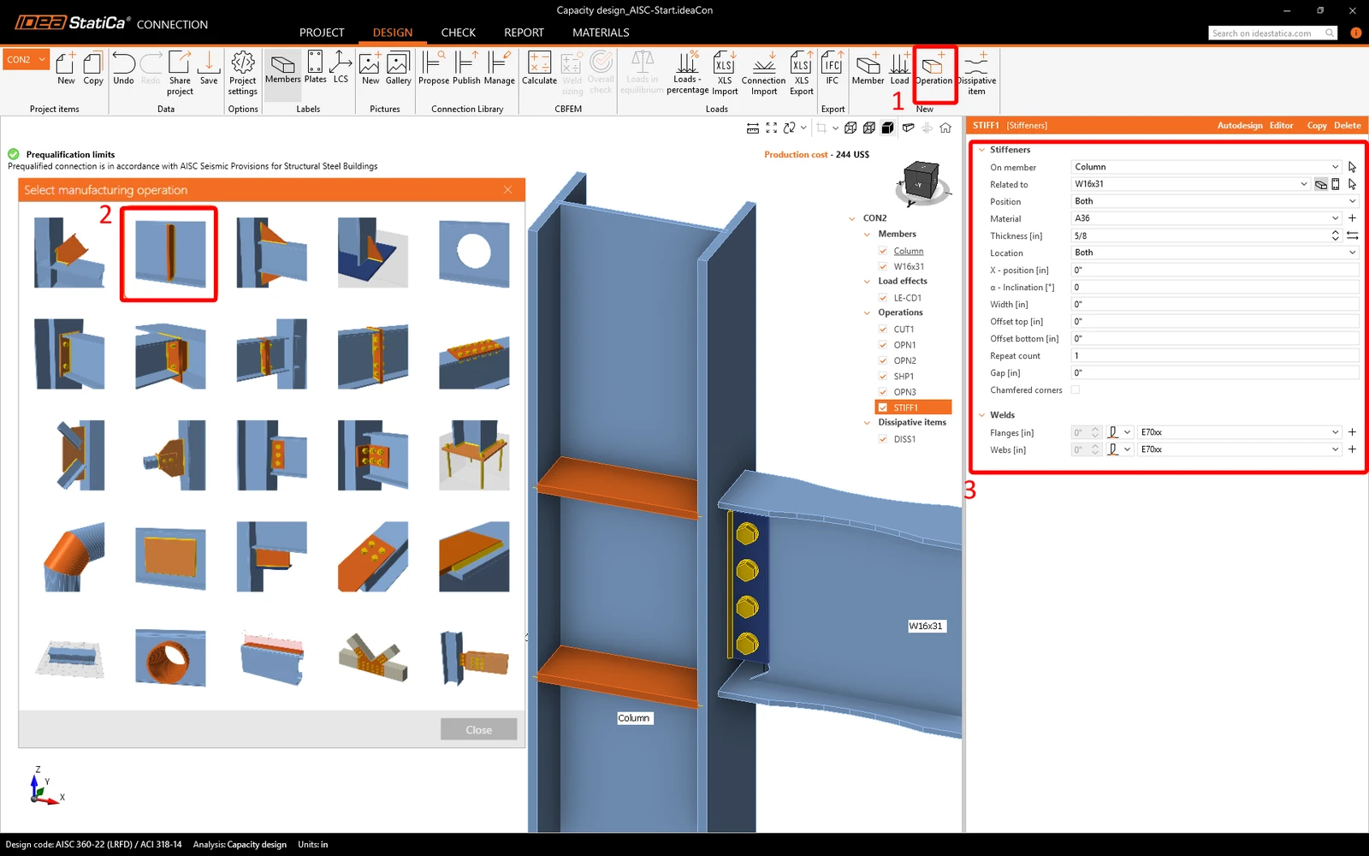The image size is (1369, 856).
Task: Import loads from XLS
Action: tap(725, 73)
